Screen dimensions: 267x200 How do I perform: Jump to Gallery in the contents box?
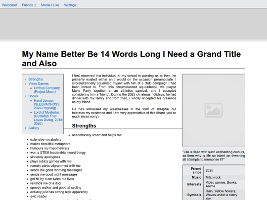[x=34, y=128]
